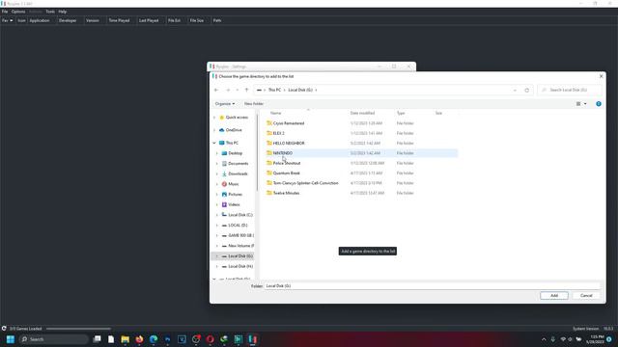The image size is (618, 347).
Task: Click New folder in the dialog toolbar
Action: pyautogui.click(x=254, y=104)
